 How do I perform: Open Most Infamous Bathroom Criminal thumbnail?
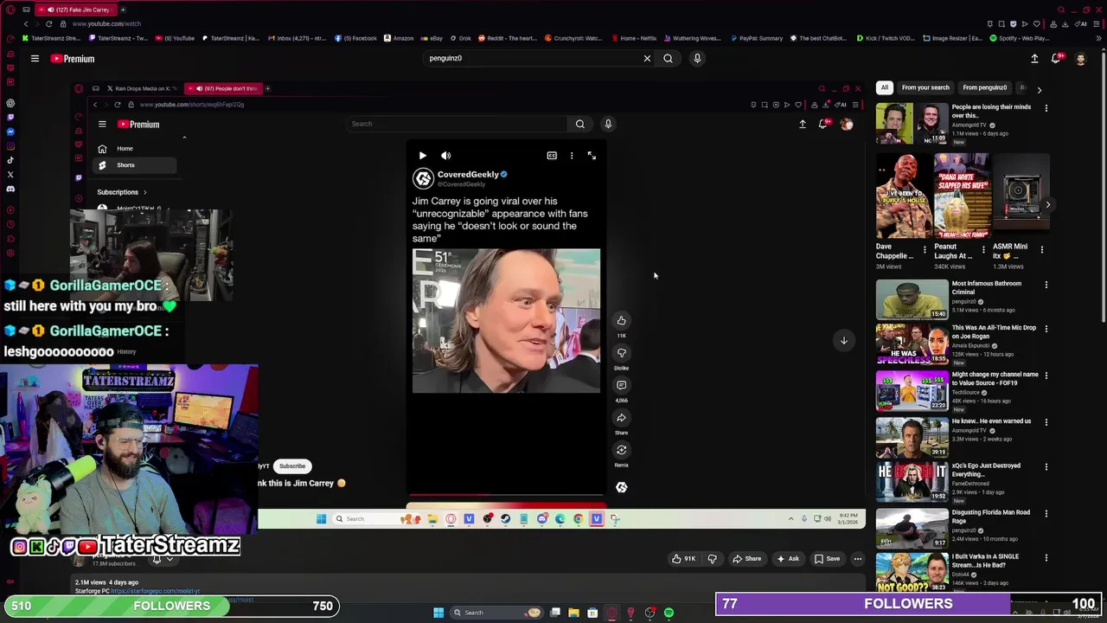pos(912,299)
